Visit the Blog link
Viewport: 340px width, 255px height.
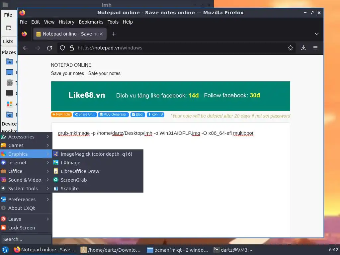(x=137, y=115)
